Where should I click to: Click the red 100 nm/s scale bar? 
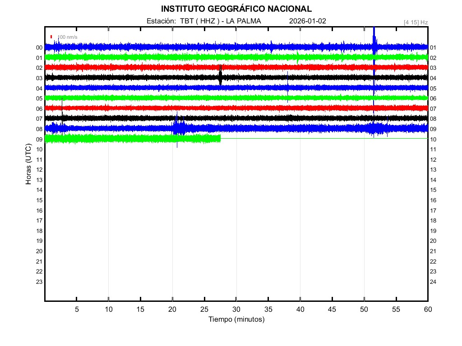(x=51, y=36)
